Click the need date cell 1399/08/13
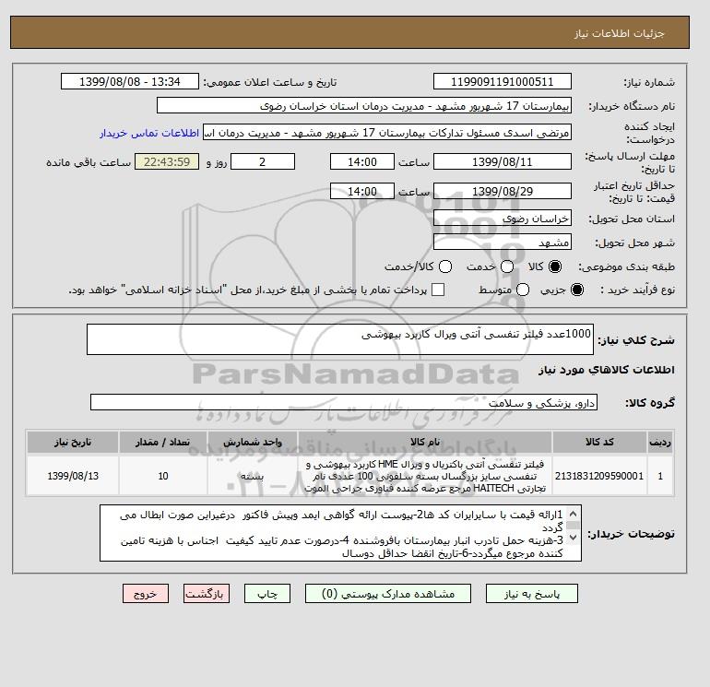This screenshot has width=710, height=687. pos(73,476)
